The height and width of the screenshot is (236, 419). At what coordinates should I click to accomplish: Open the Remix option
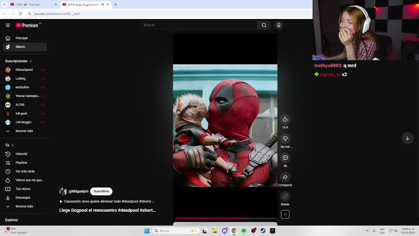pyautogui.click(x=285, y=196)
